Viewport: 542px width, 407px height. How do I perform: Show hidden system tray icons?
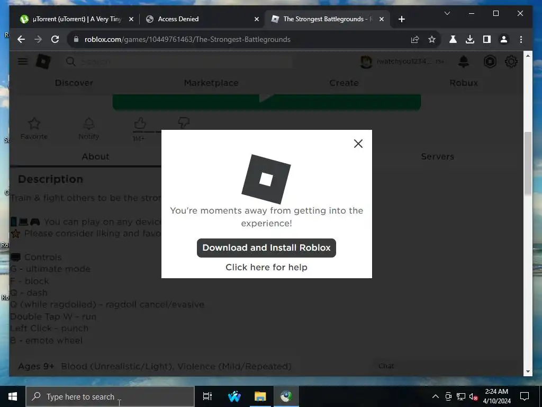pyautogui.click(x=436, y=396)
